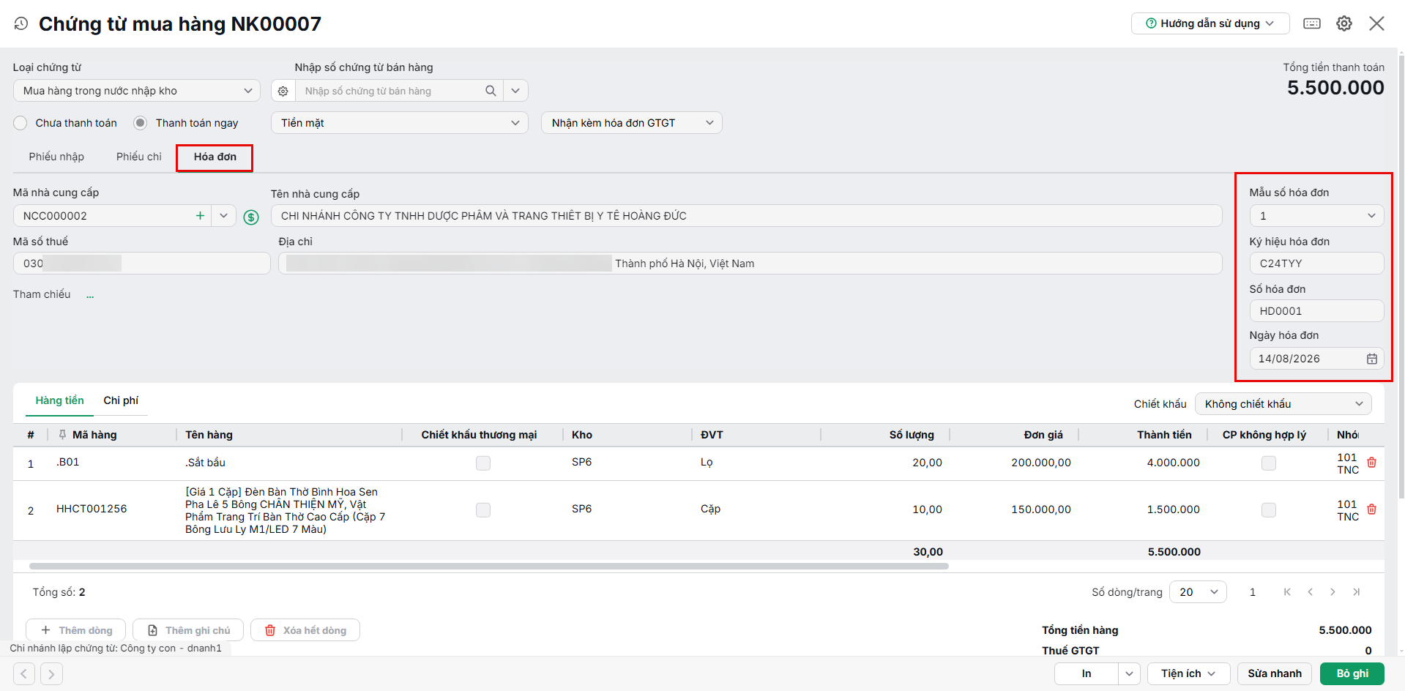Image resolution: width=1405 pixels, height=691 pixels.
Task: Click the Xóa hết dòng button
Action: pos(305,630)
